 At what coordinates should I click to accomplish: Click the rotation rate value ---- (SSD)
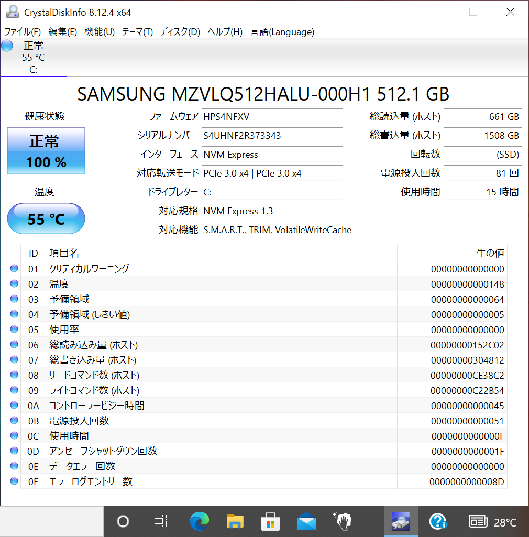(483, 154)
